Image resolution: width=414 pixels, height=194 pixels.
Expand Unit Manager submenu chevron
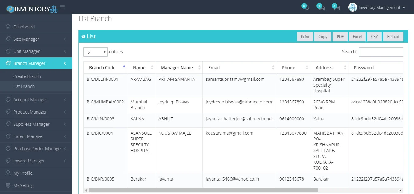65,51
